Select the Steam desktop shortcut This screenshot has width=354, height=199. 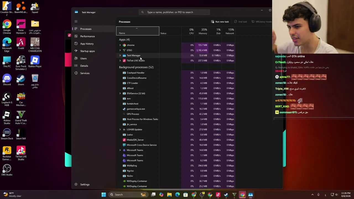[21, 80]
